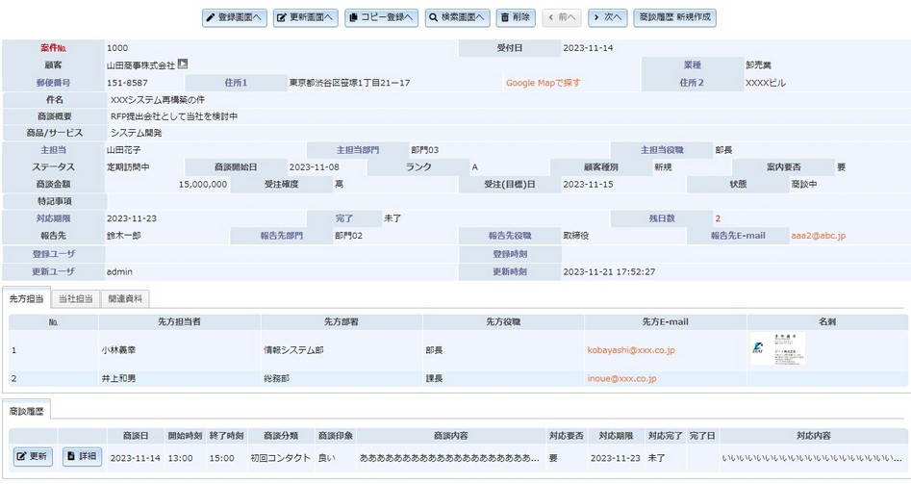Select the 先方担当 tab
This screenshot has height=484, width=911.
pos(26,299)
